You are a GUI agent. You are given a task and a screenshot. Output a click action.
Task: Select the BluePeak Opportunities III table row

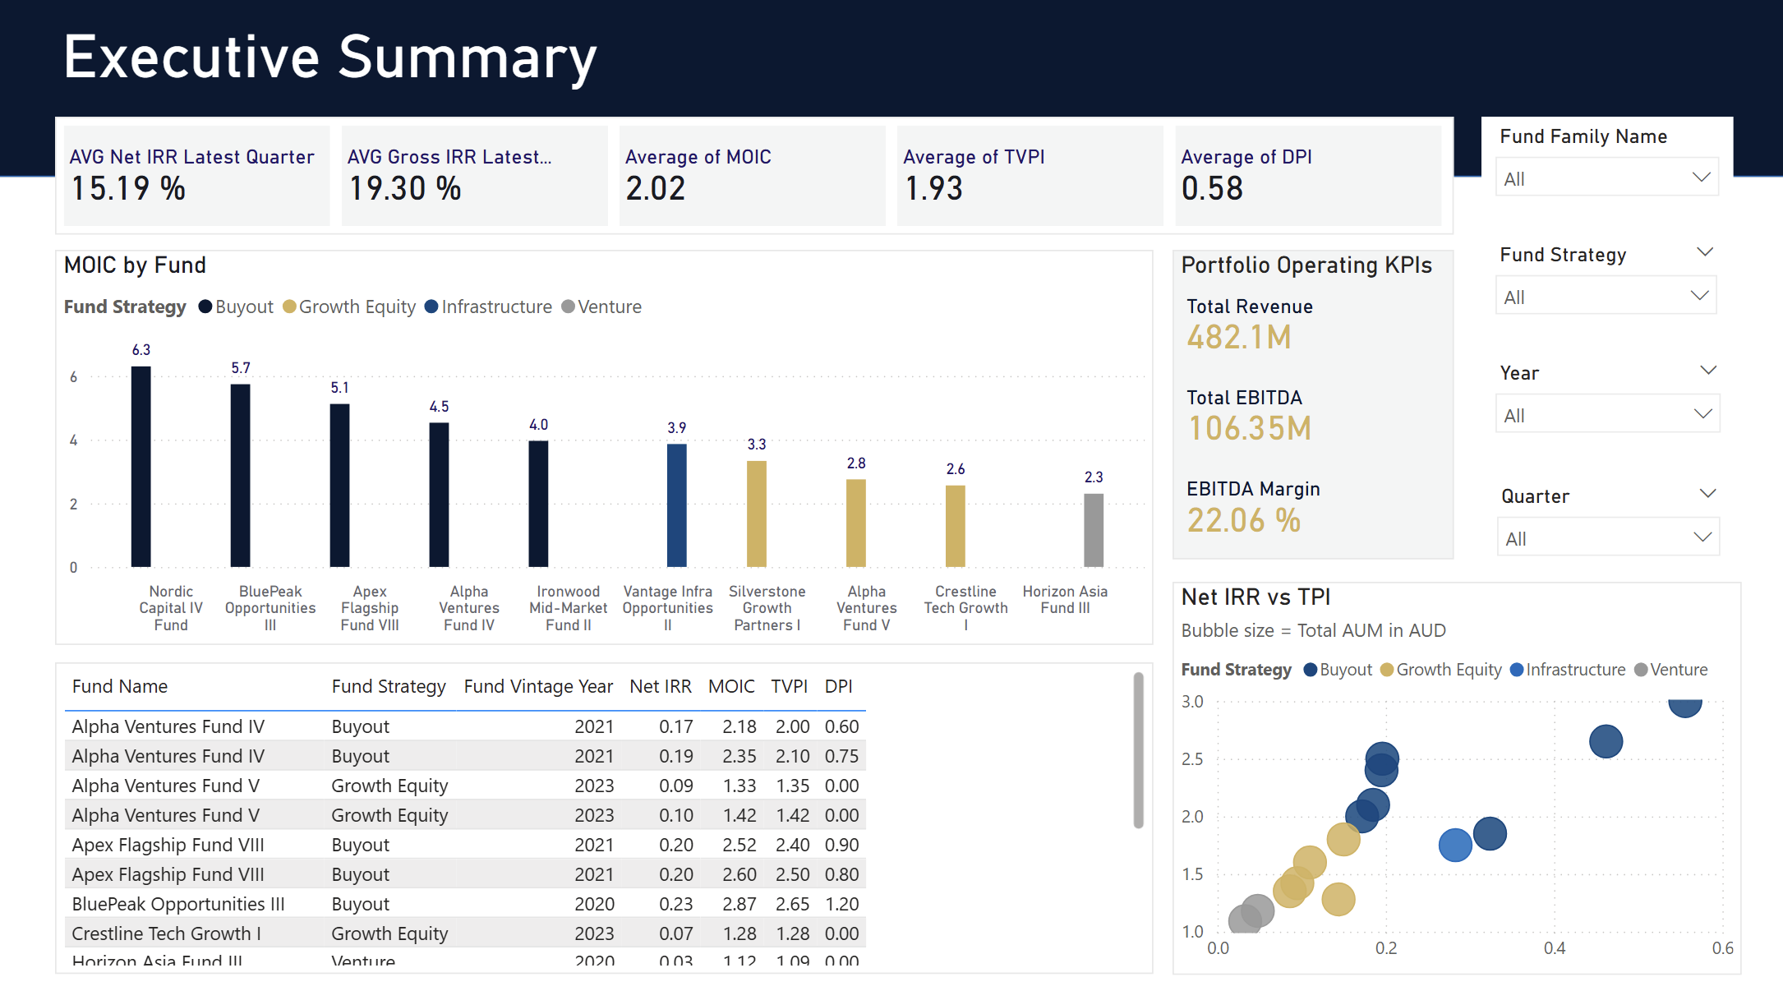[x=465, y=904]
